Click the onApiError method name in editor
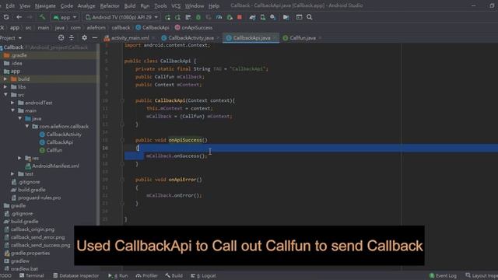The height and width of the screenshot is (280, 498). (182, 180)
